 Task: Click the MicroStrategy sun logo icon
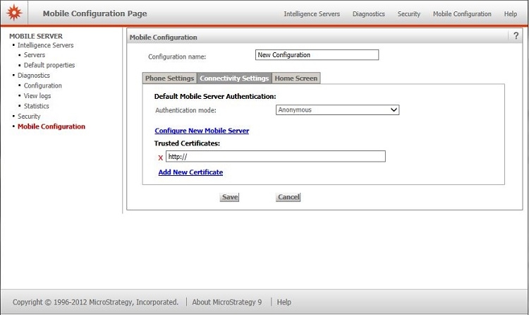(x=14, y=13)
